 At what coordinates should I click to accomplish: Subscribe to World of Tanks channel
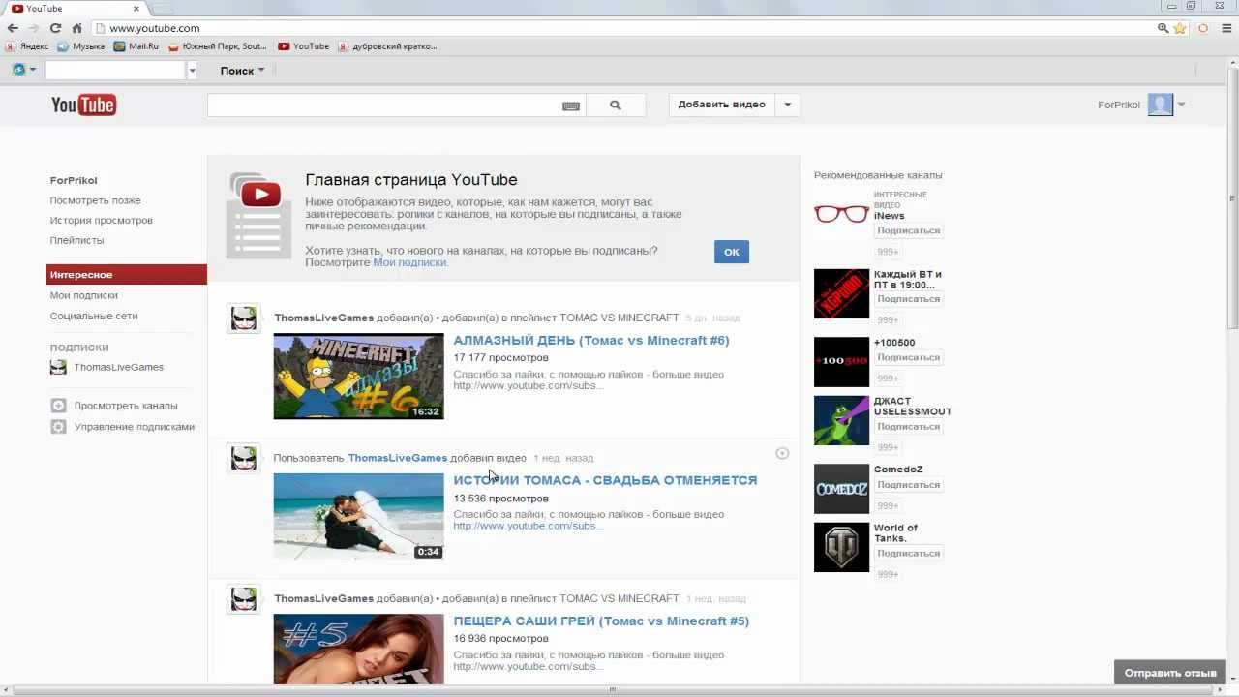coord(909,554)
